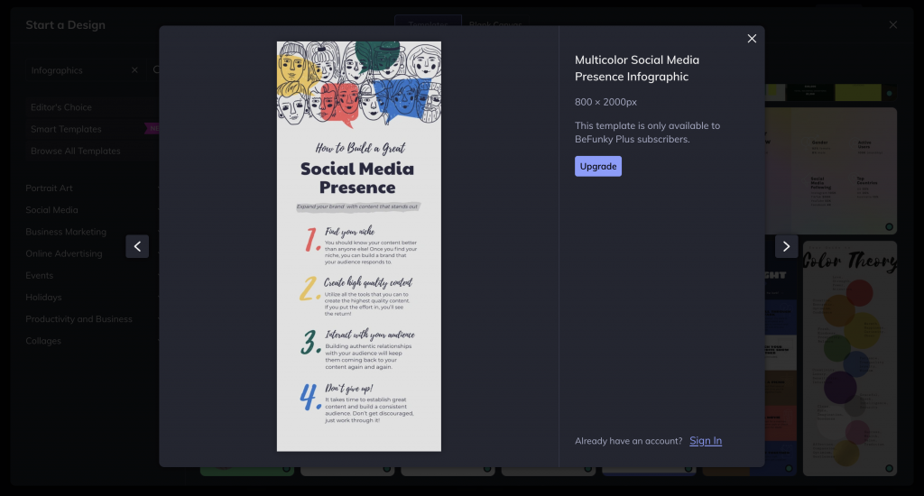Screen dimensions: 924x496
Task: Advance to the next template with right arrow
Action: tap(786, 246)
